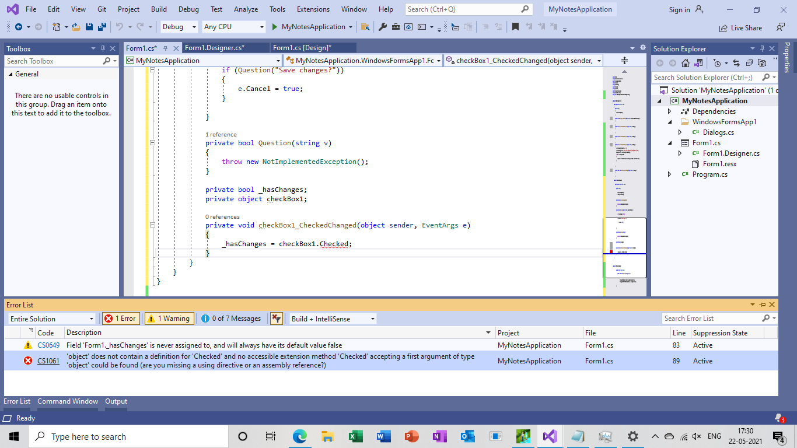Open the Entire Solution scope dropdown
The image size is (797, 448).
51,318
